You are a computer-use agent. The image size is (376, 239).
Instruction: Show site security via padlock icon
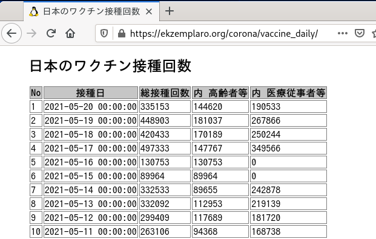(x=122, y=33)
